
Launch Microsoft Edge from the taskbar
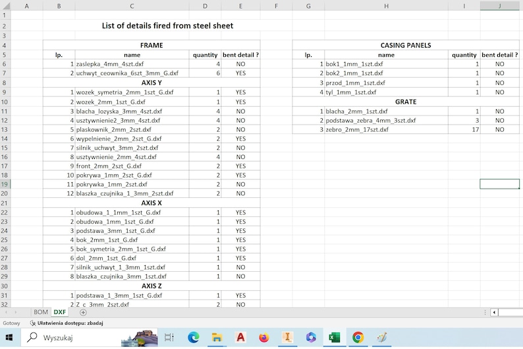193,338
